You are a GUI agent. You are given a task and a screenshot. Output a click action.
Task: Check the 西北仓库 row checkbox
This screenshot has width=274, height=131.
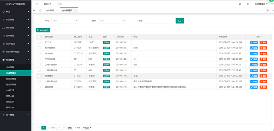(39, 76)
